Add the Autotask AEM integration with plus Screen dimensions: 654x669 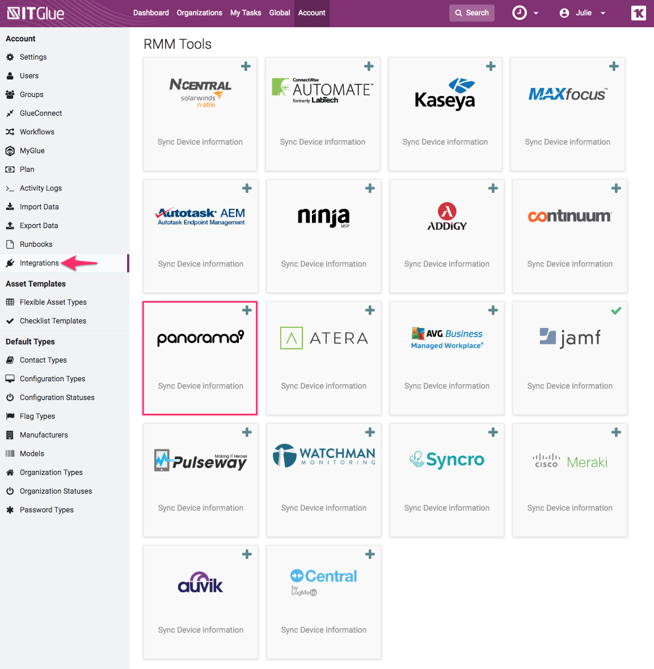point(247,188)
